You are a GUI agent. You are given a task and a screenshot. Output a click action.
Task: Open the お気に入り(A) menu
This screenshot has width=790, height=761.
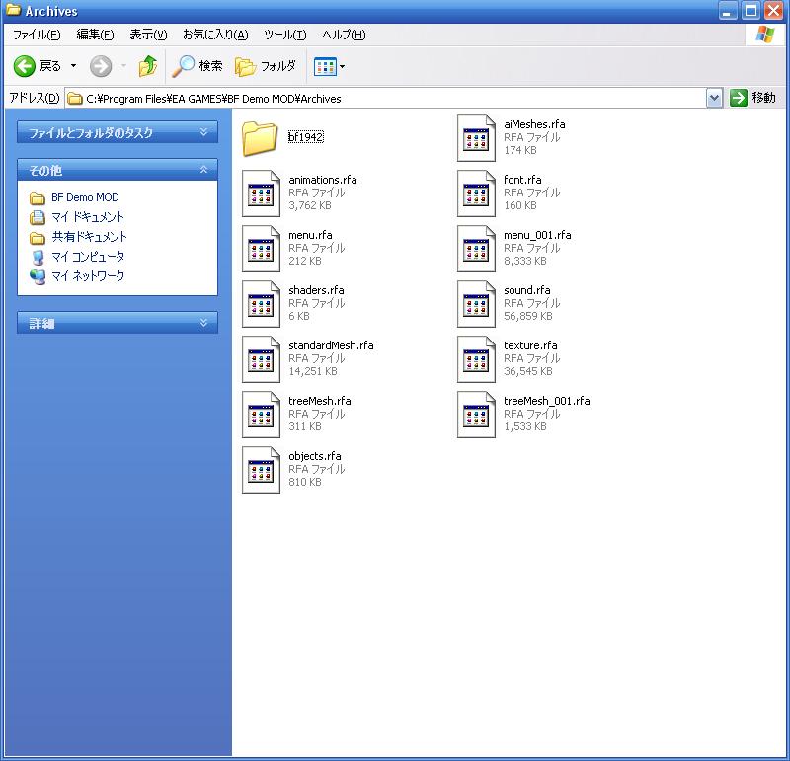pyautogui.click(x=215, y=35)
